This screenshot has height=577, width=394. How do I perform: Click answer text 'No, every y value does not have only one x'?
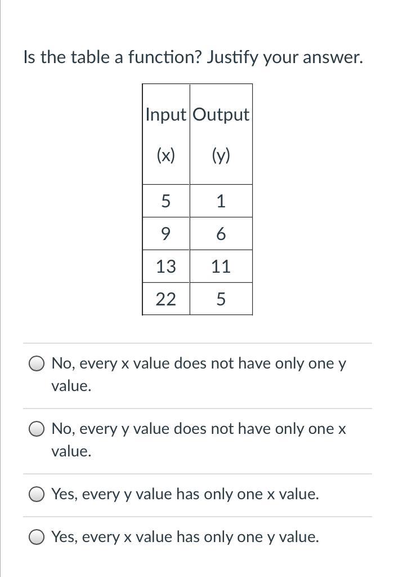click(x=198, y=429)
